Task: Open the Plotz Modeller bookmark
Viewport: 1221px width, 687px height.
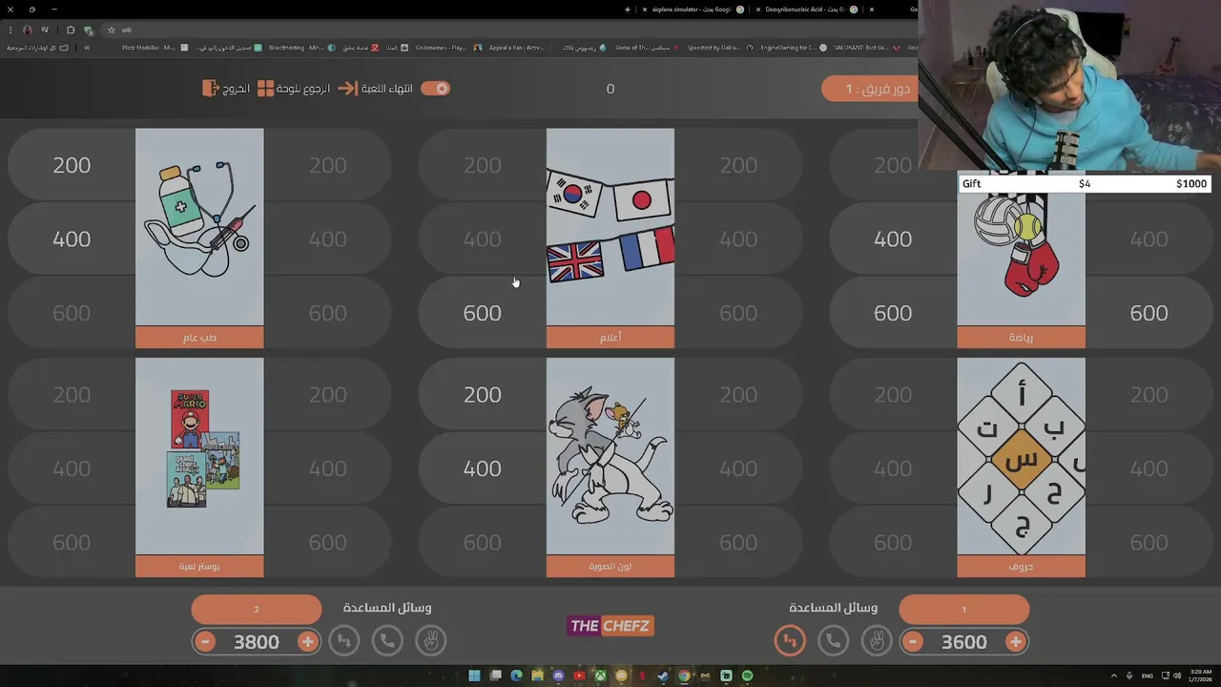Action: coord(155,47)
